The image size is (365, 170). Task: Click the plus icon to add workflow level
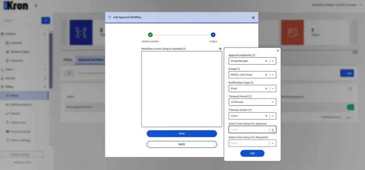click(220, 49)
